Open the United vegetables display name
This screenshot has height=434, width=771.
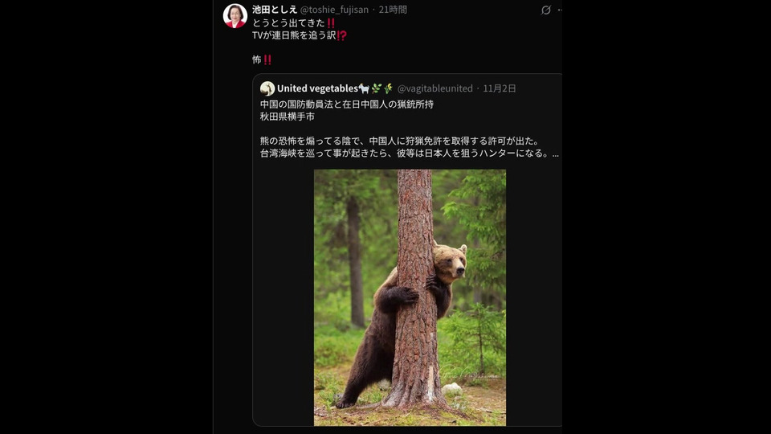click(x=317, y=88)
